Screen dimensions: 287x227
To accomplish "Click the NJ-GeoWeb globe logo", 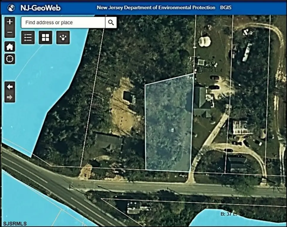I will point(11,7).
